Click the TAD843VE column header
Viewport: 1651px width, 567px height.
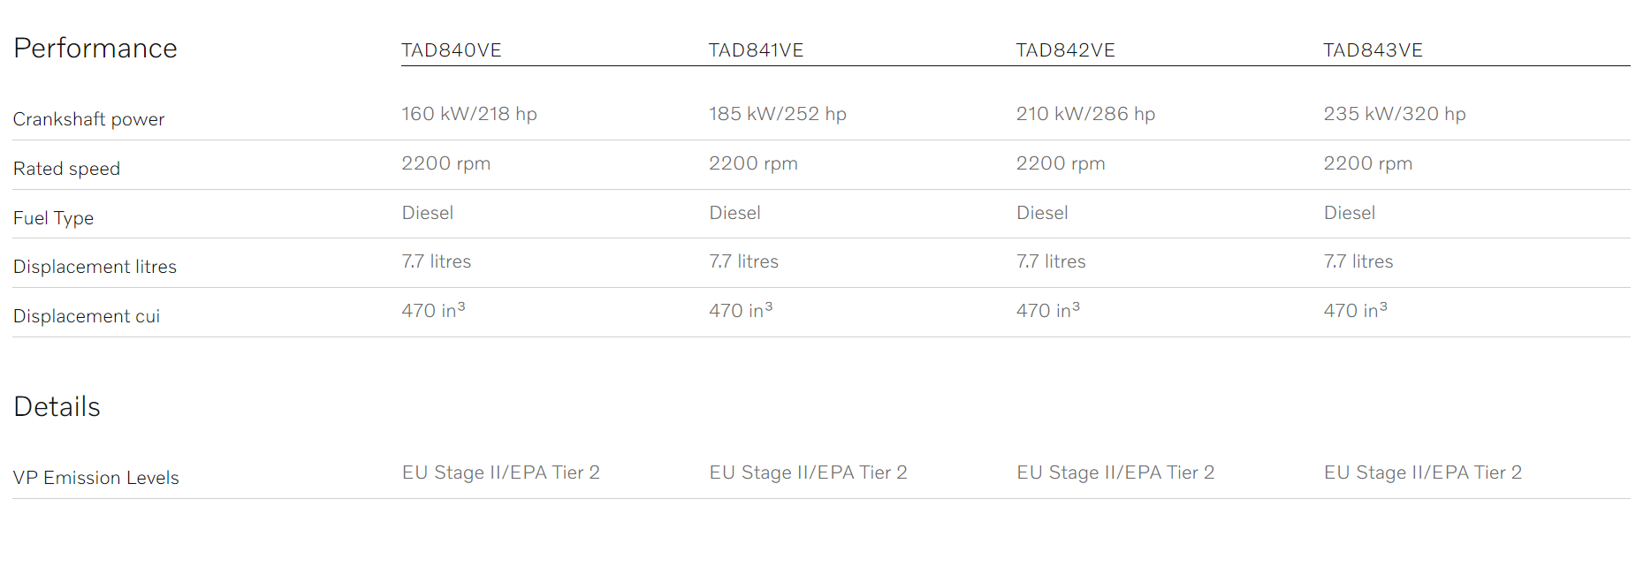[x=1373, y=50]
